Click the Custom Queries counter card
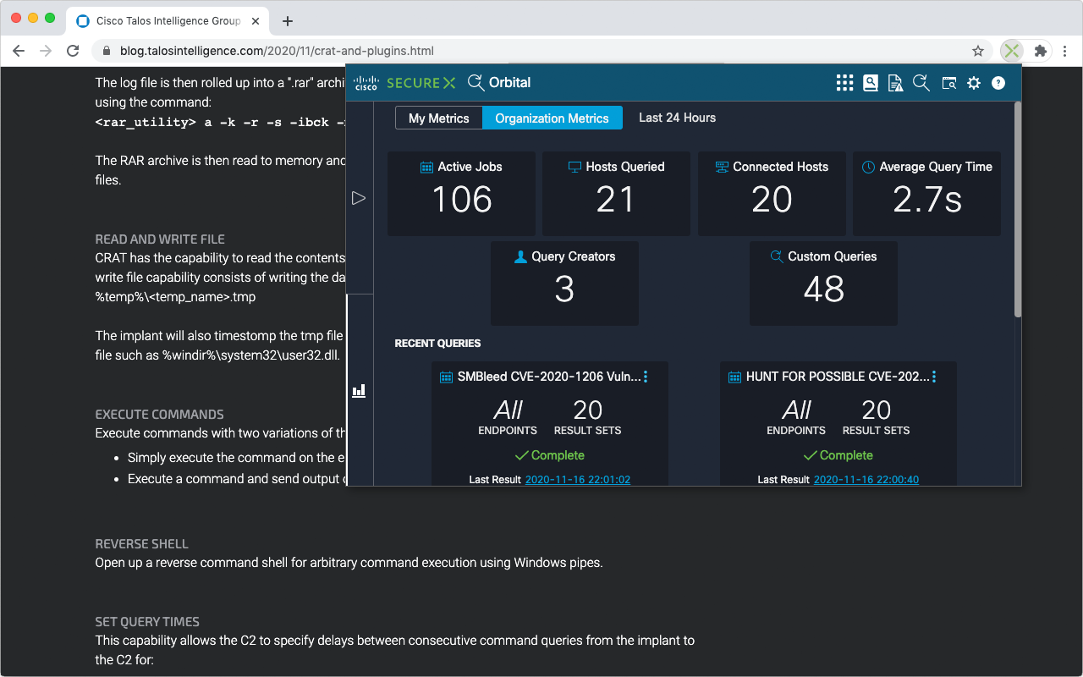This screenshot has width=1083, height=677. click(x=822, y=283)
